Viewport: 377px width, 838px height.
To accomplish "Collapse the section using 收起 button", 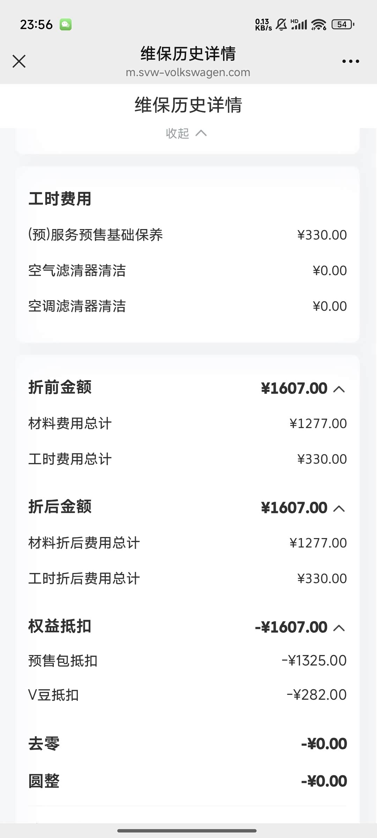I will 186,133.
